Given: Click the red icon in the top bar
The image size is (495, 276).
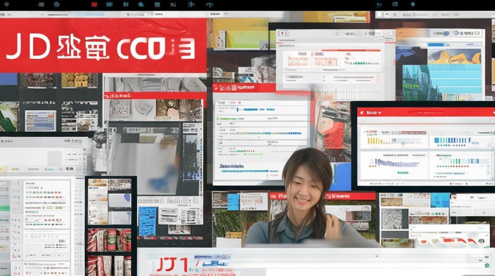Looking at the screenshot, I should 94,4.
